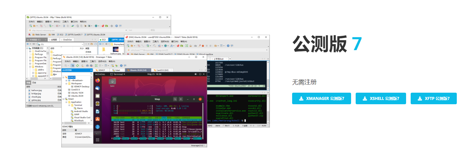The width and height of the screenshot is (473, 165).
Task: Open the C:\ path dropdown in Xftp
Action: (x=82, y=44)
